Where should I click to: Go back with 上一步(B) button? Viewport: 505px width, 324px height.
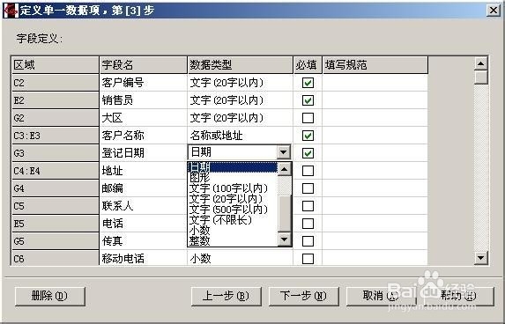(227, 296)
